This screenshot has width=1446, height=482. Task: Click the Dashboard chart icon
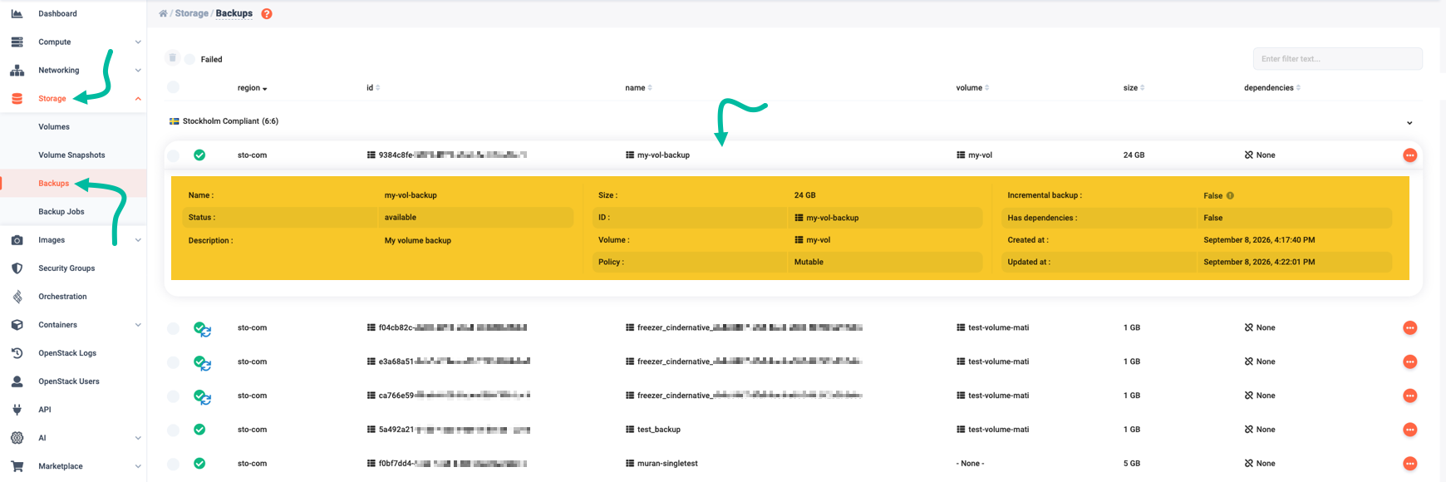coord(17,13)
